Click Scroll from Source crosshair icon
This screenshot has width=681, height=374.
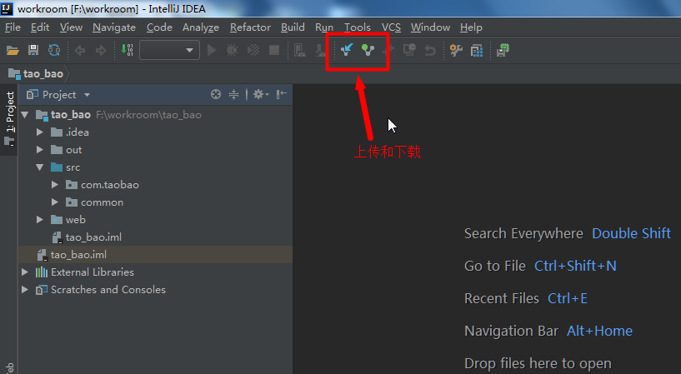(x=216, y=94)
